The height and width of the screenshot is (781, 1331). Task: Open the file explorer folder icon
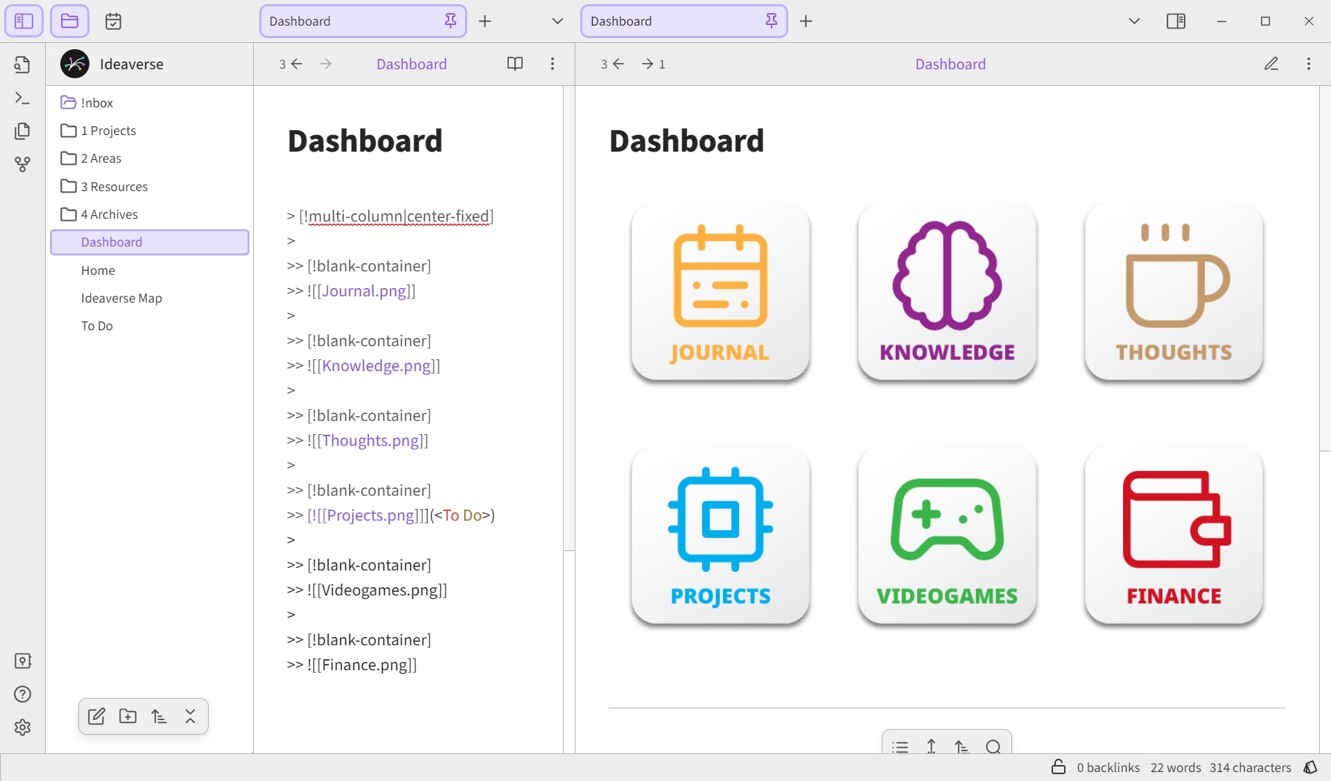pyautogui.click(x=69, y=21)
